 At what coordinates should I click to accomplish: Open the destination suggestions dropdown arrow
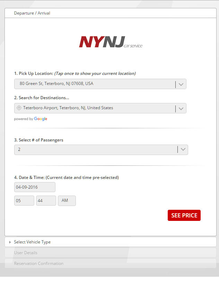[181, 109]
